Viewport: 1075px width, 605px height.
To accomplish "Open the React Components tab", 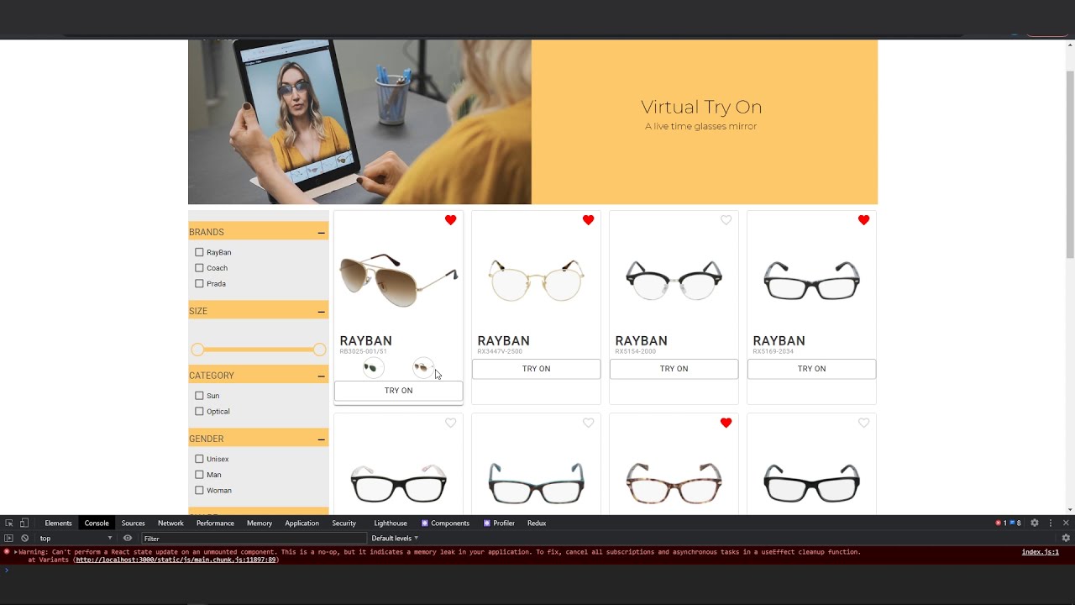I will (x=445, y=523).
